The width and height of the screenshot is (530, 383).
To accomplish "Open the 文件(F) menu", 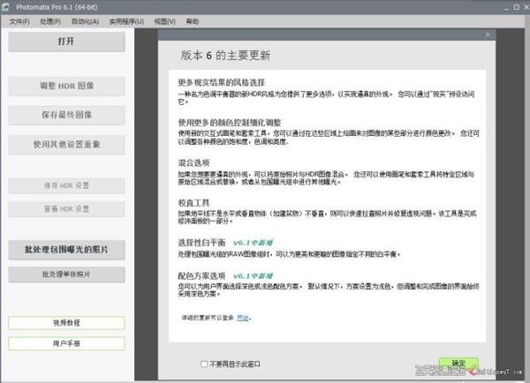I will pyautogui.click(x=19, y=21).
